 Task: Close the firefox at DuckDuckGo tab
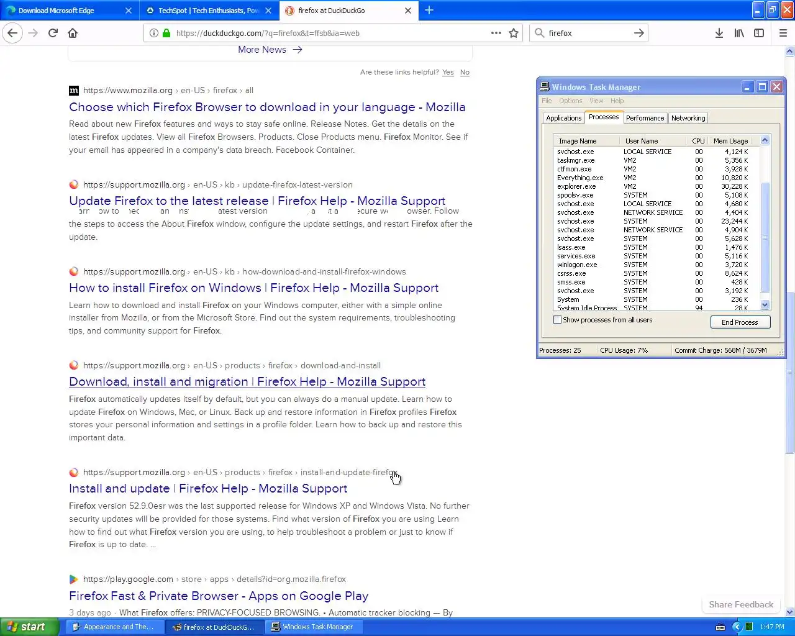408,11
